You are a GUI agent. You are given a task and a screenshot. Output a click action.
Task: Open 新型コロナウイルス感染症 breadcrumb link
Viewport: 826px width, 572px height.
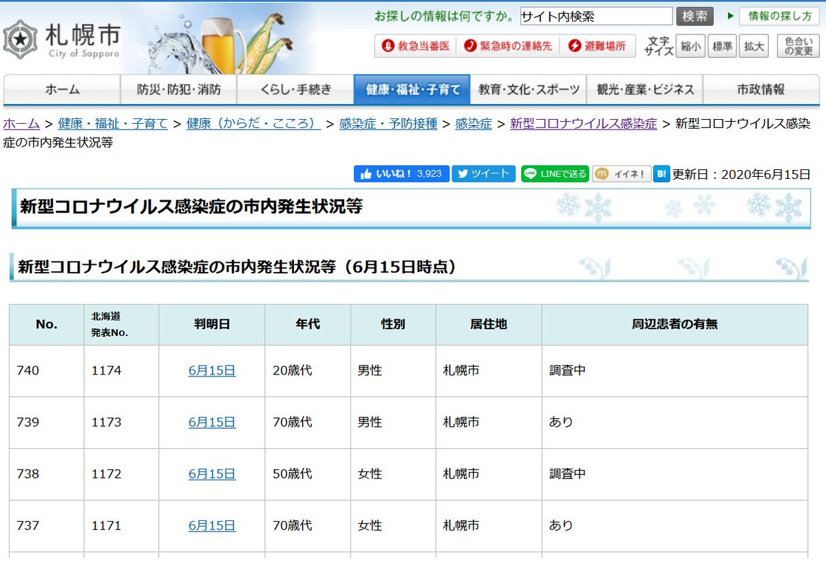click(x=584, y=124)
